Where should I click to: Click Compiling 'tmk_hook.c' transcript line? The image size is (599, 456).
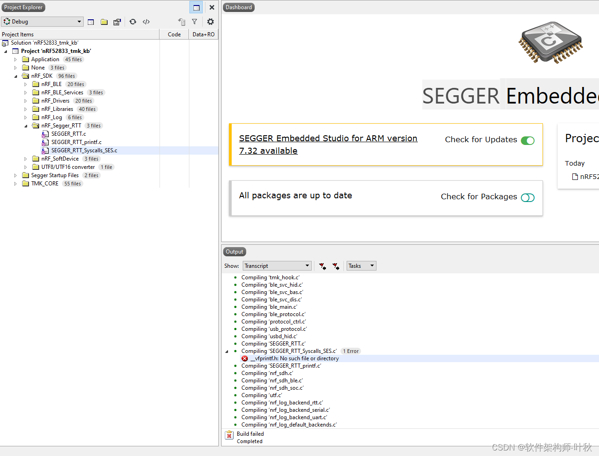270,277
